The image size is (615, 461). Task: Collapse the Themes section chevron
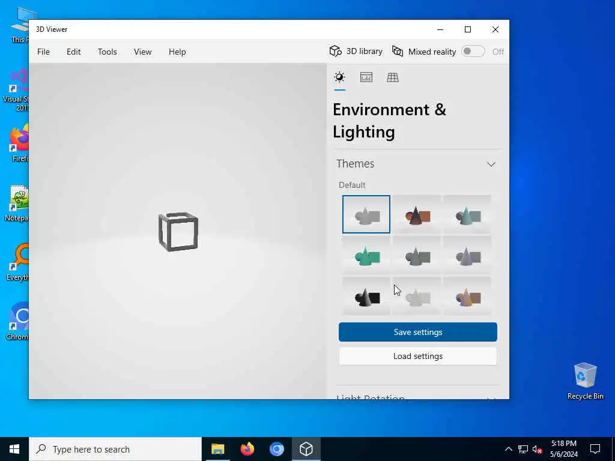pos(491,164)
